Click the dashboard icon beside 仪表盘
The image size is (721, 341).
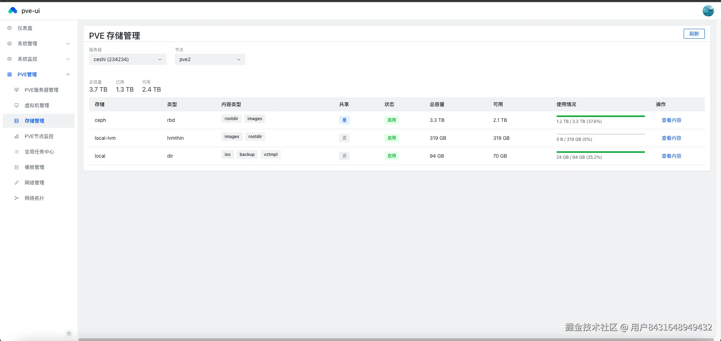(10, 28)
